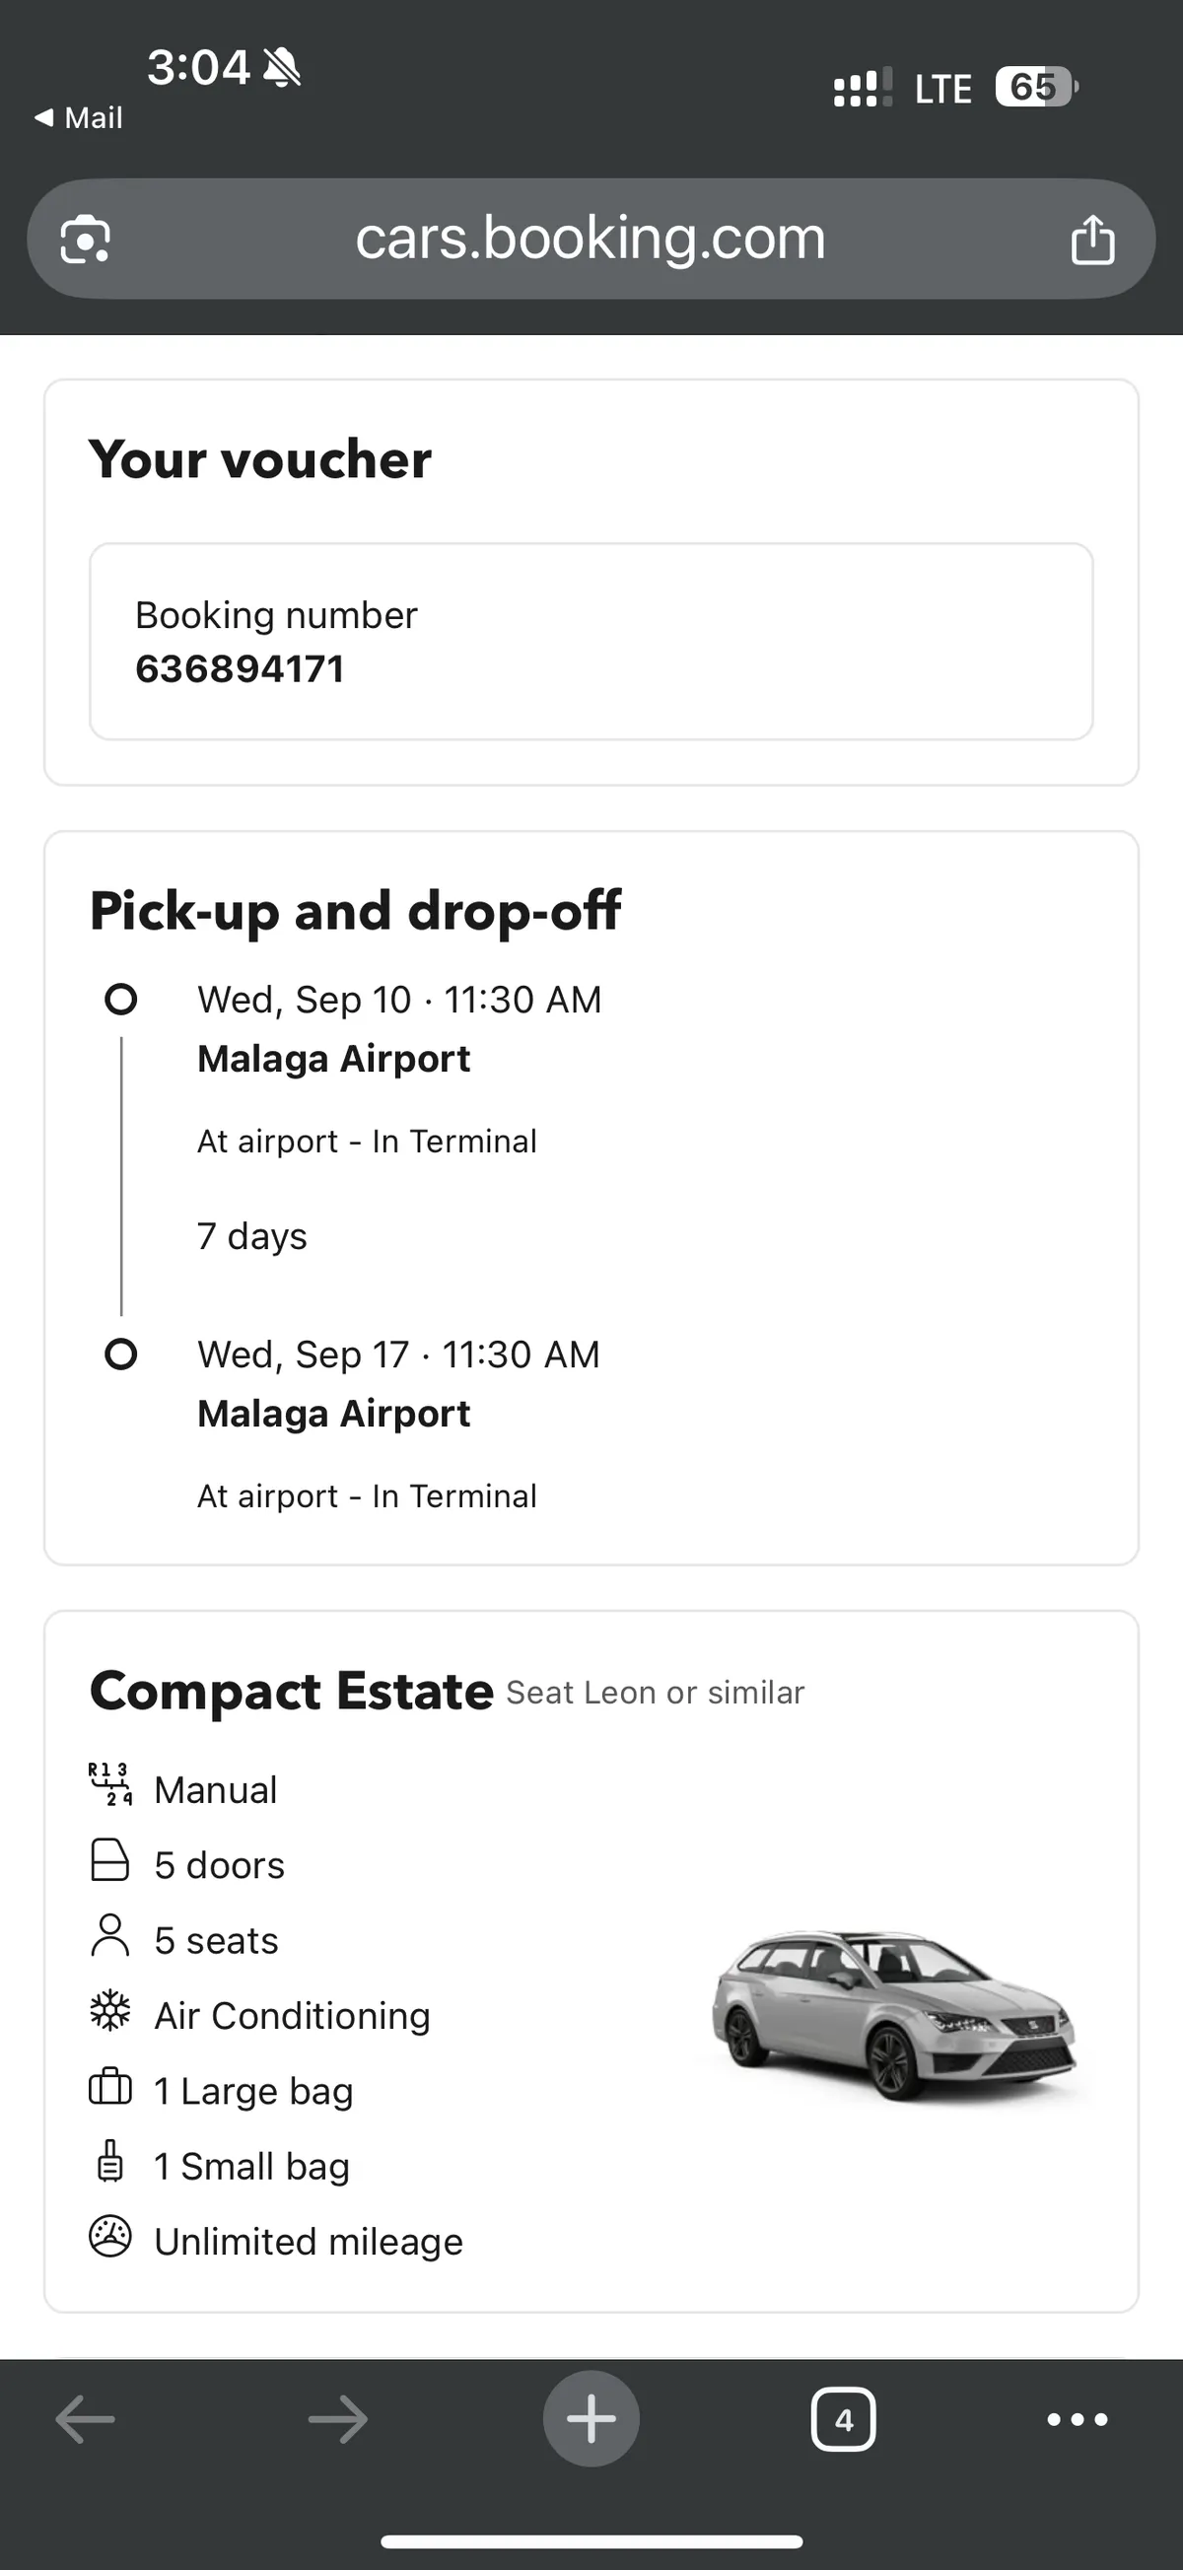Tap the cars.booking.com address field
This screenshot has width=1183, height=2570.
click(x=591, y=240)
